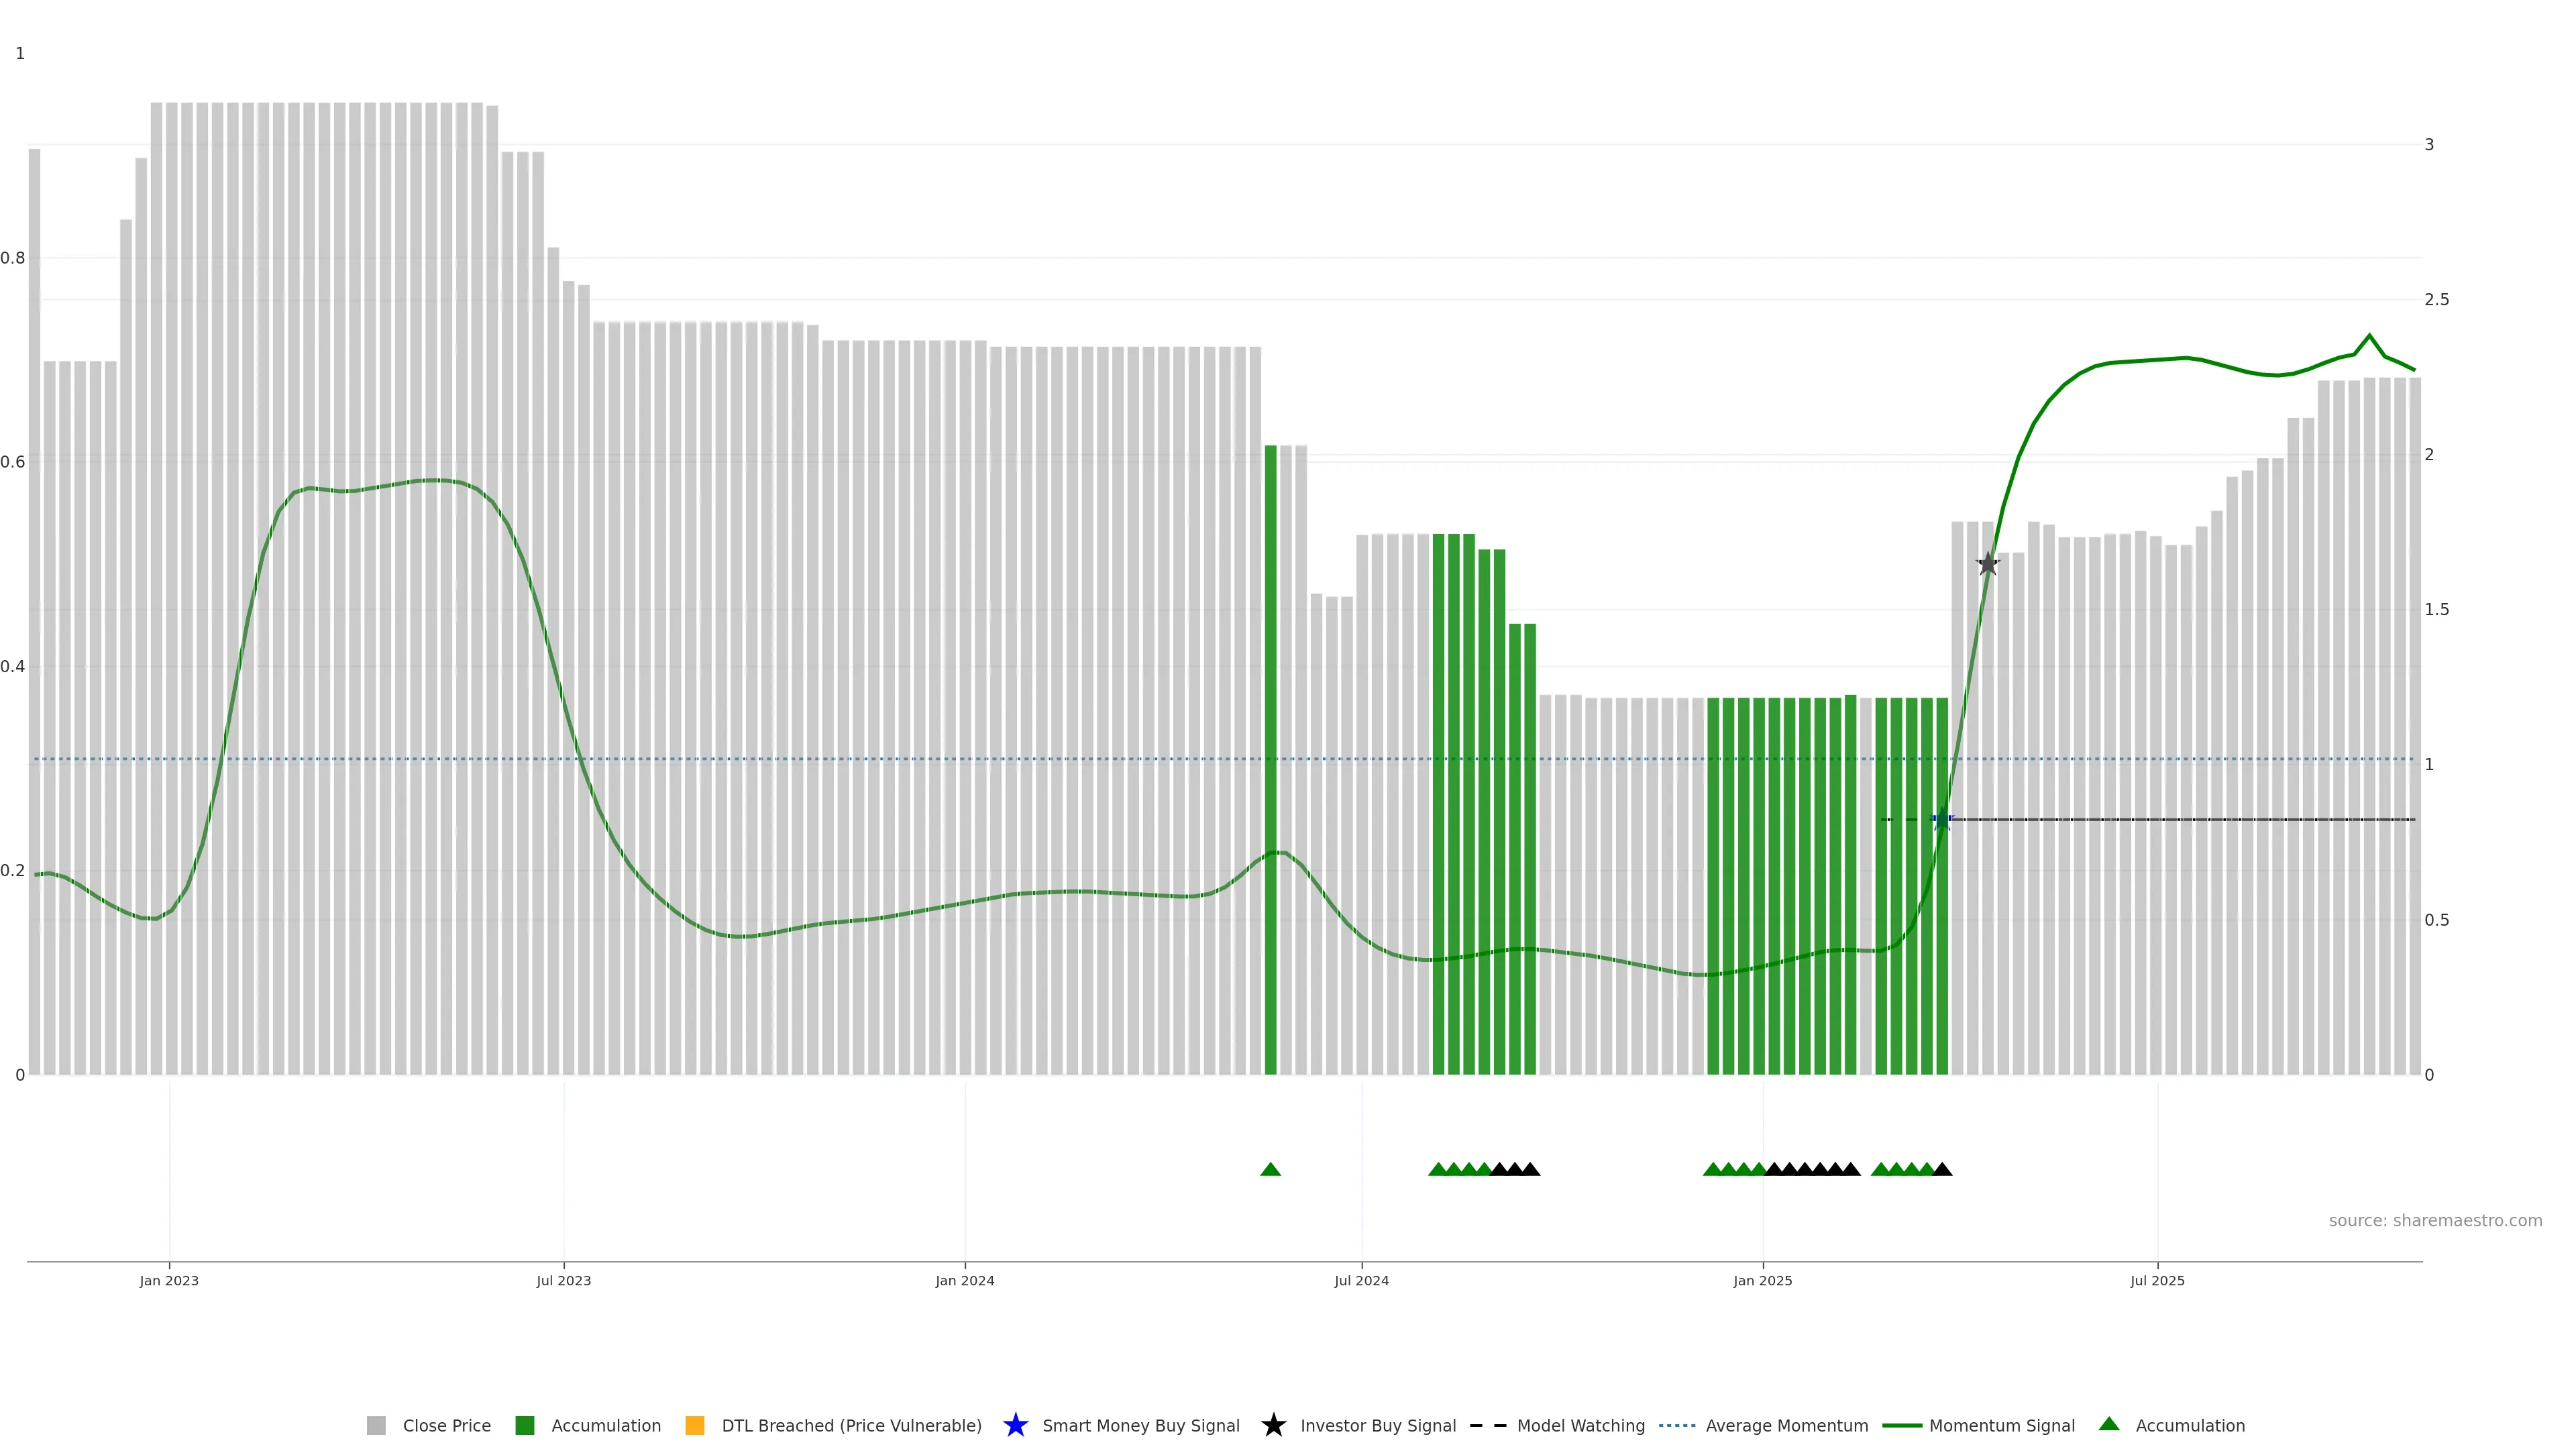Click the Model Watching dashed line legend icon
Viewport: 2576px width, 1449px height.
pos(1488,1425)
